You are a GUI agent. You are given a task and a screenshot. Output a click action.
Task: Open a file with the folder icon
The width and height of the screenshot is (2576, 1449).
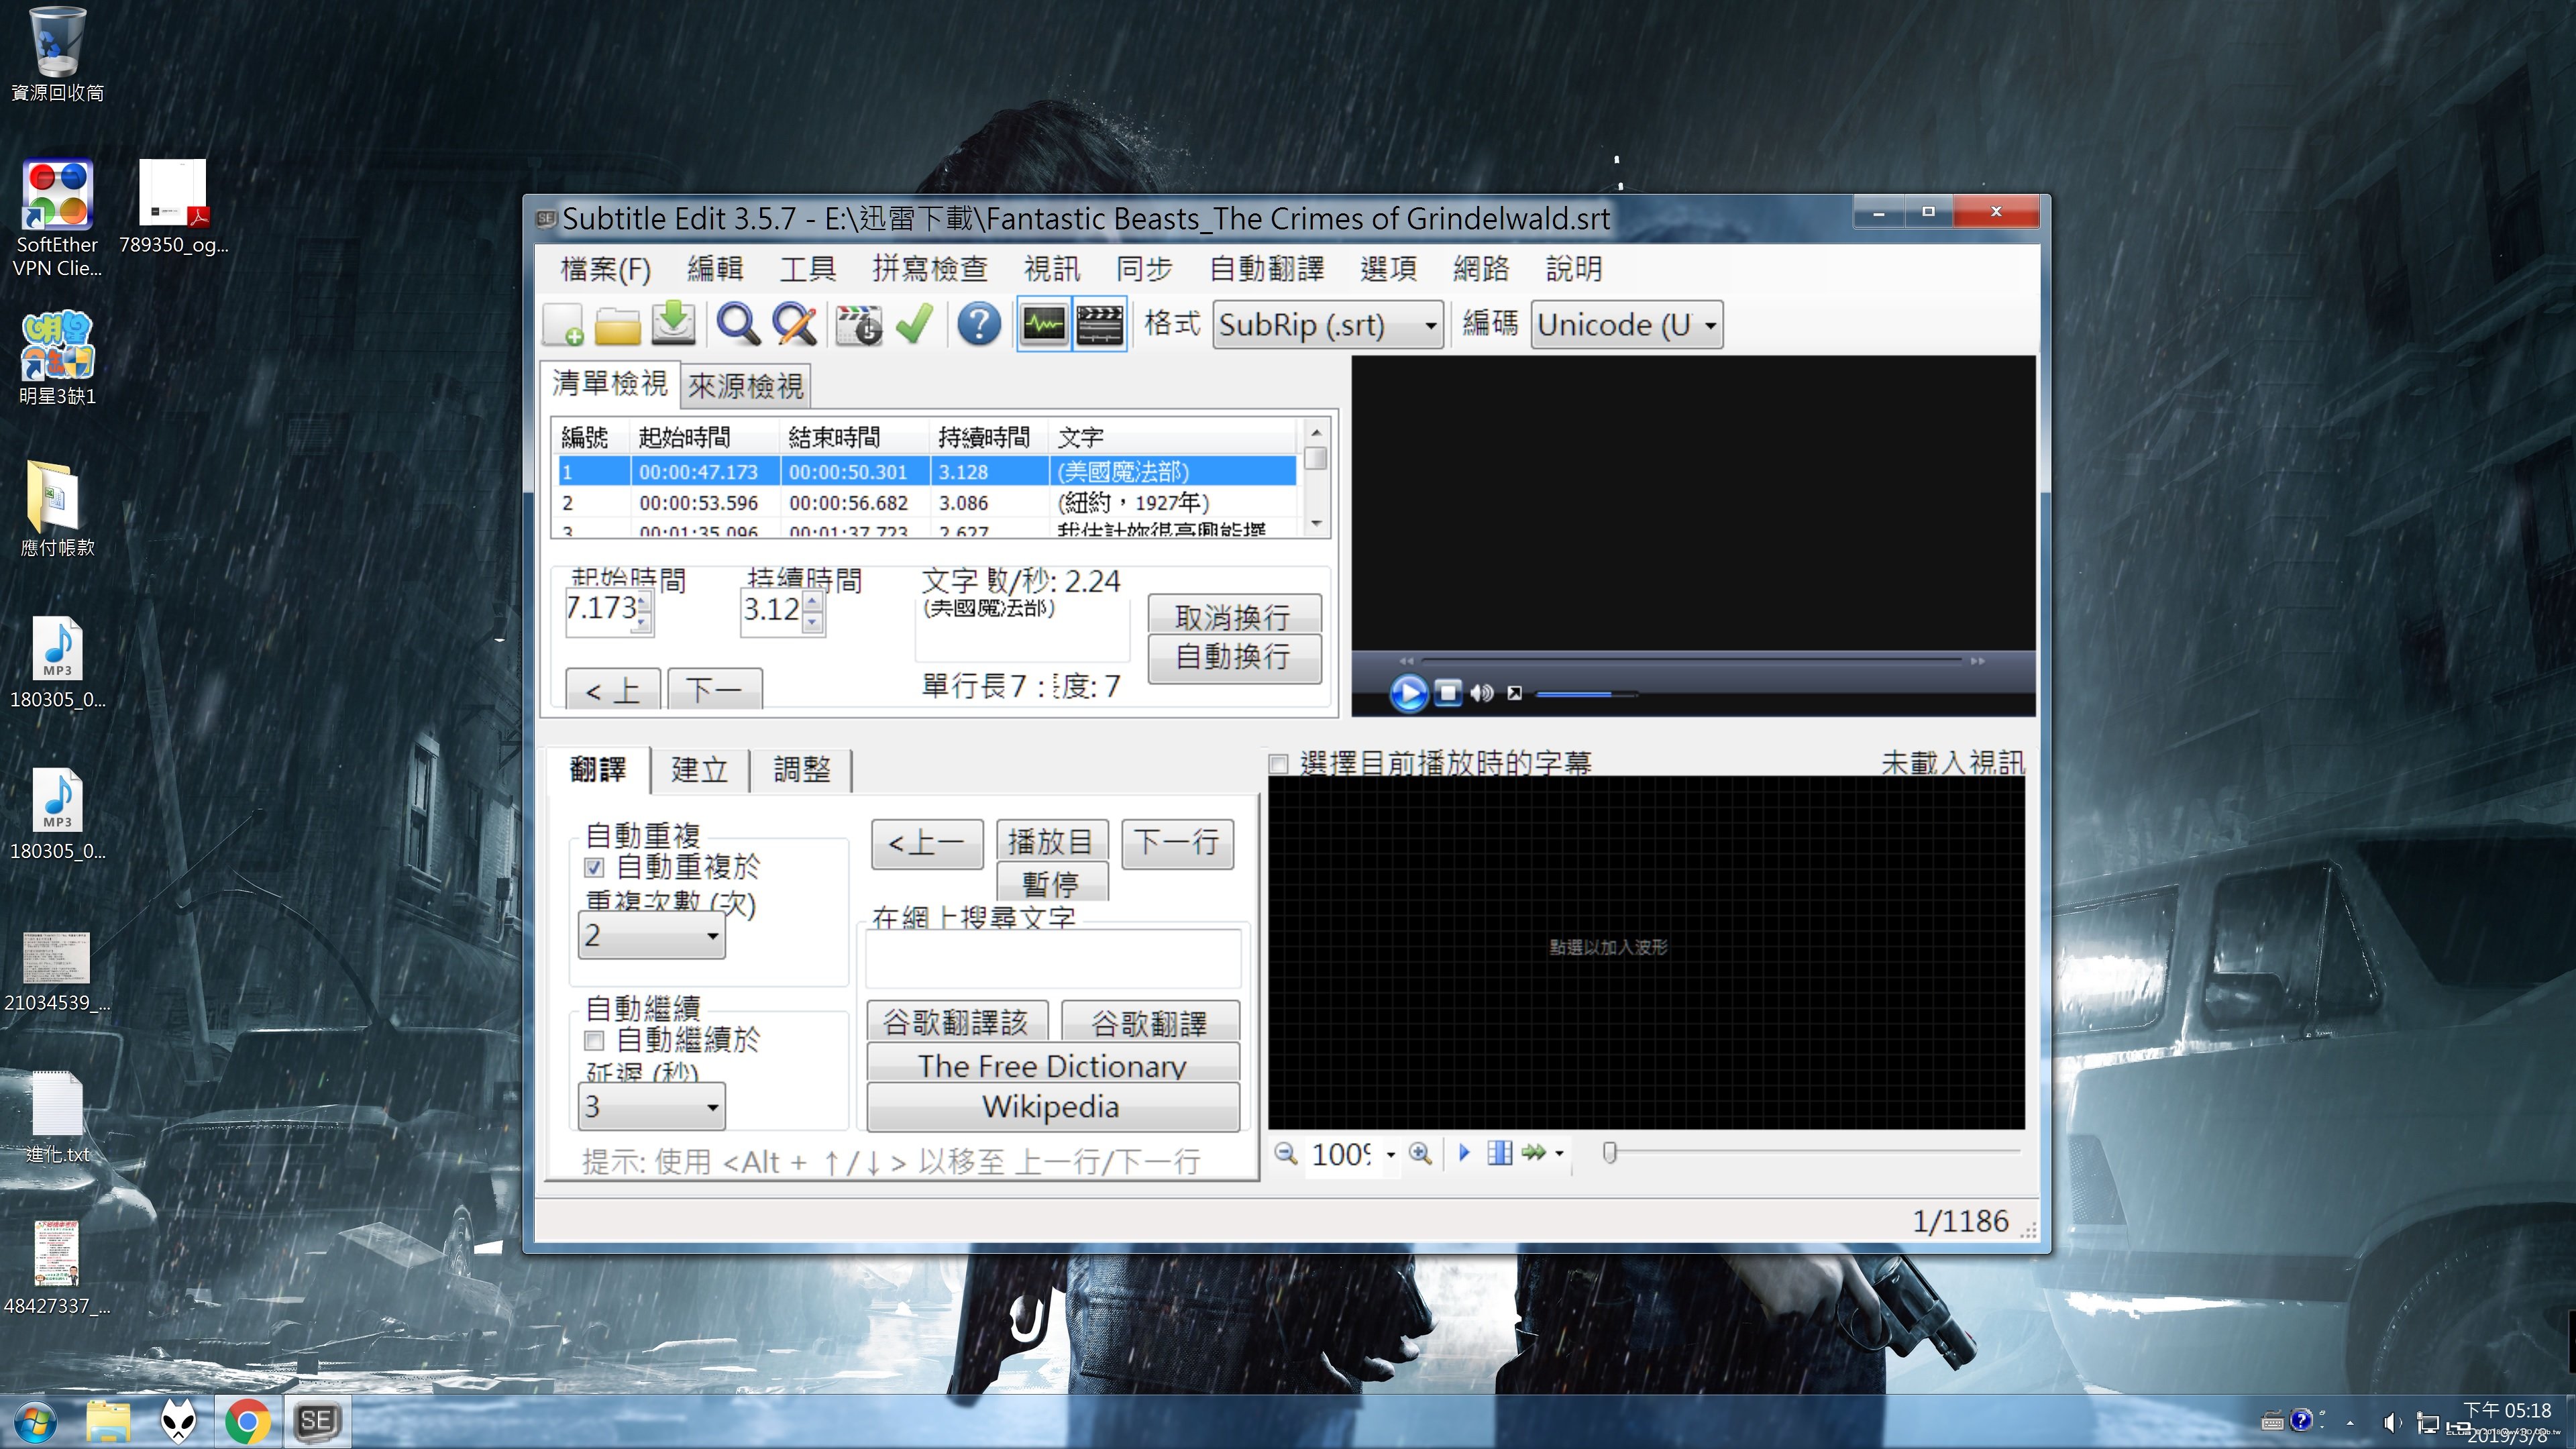pyautogui.click(x=618, y=325)
